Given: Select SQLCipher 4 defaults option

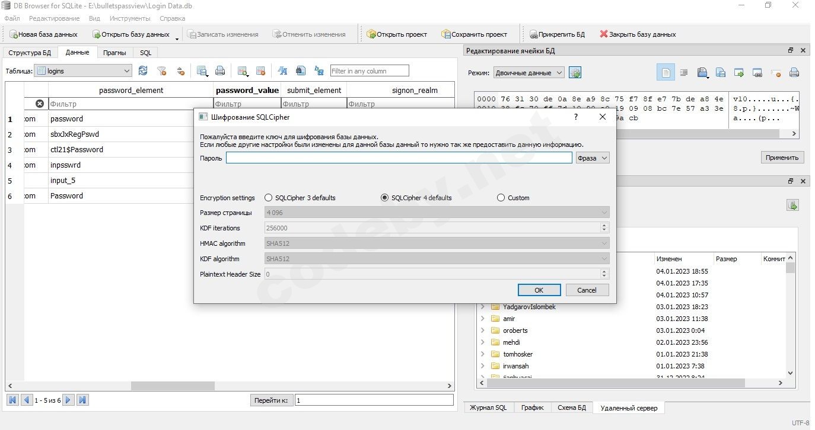Looking at the screenshot, I should 385,198.
